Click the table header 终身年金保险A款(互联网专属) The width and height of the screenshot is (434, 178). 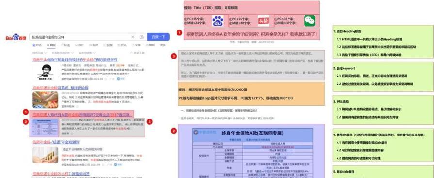(253, 133)
